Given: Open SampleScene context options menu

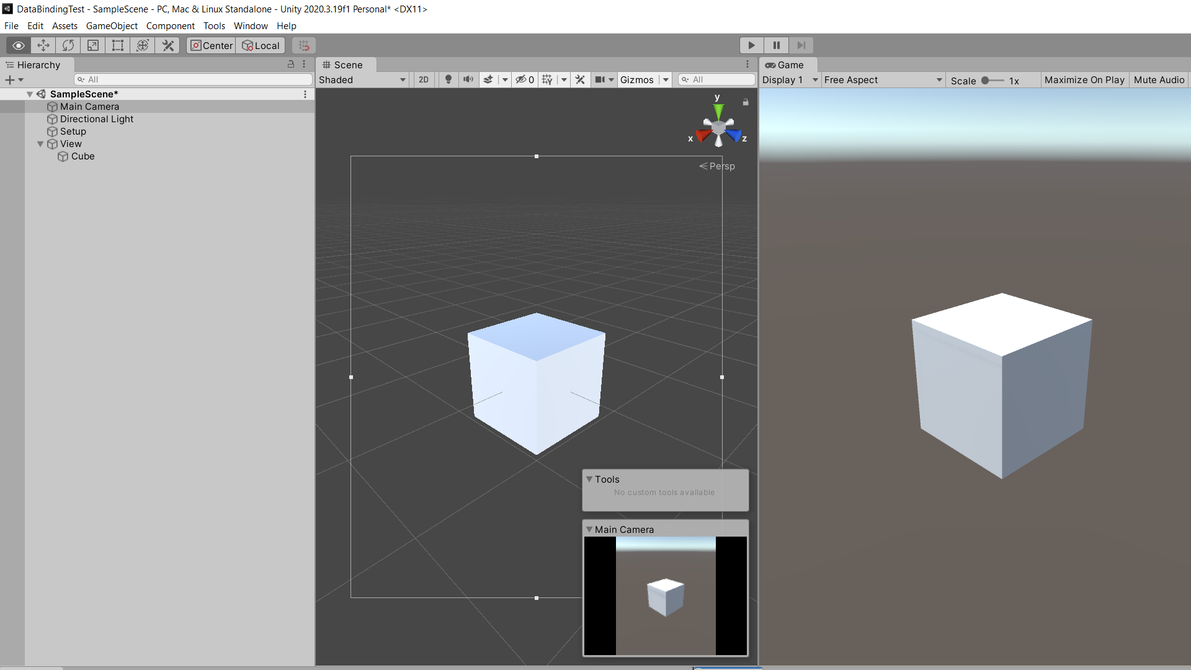Looking at the screenshot, I should coord(305,94).
